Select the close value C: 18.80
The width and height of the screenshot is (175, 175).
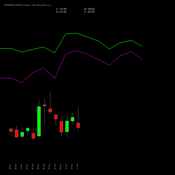pos(61,9)
